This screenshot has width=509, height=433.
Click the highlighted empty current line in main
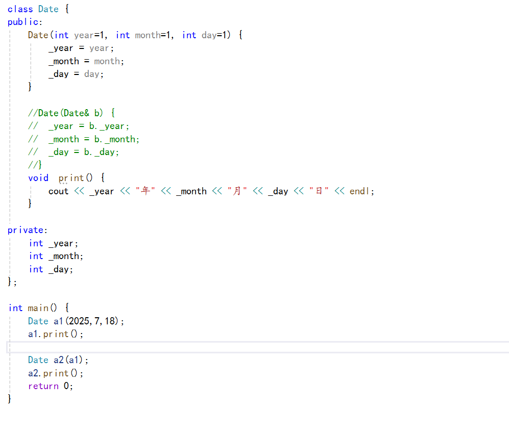click(258, 347)
